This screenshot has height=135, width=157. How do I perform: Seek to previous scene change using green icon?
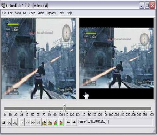(x=55, y=122)
